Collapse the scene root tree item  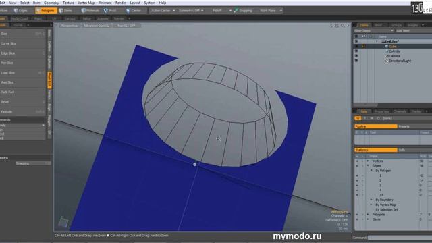pos(377,41)
